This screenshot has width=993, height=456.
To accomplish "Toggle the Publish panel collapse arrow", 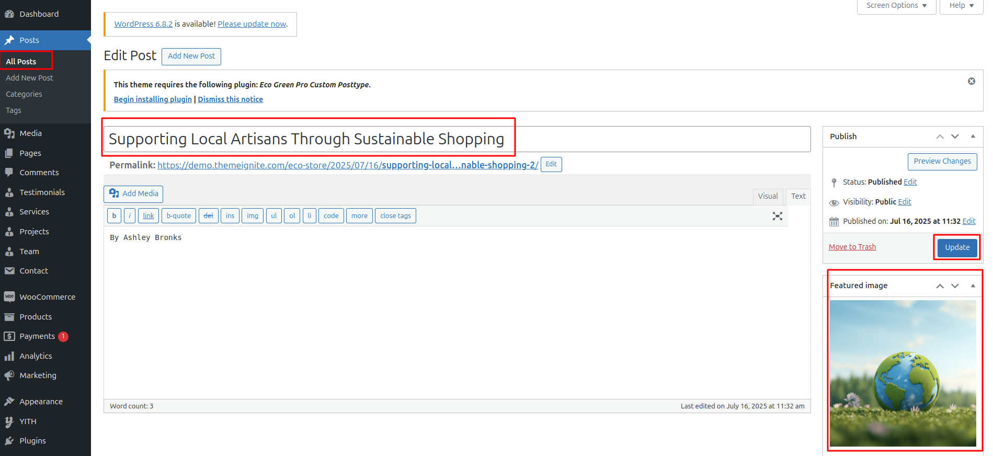I will (x=973, y=136).
